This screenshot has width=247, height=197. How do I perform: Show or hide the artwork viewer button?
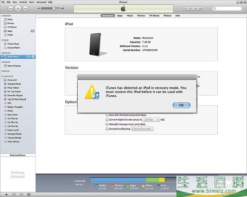pos(29,195)
